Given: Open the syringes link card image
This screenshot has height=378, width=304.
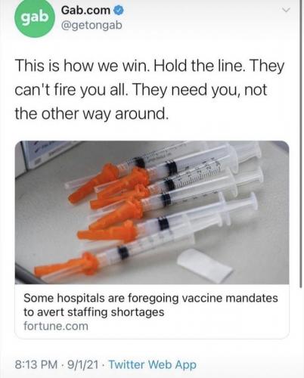Looking at the screenshot, I should (x=152, y=212).
